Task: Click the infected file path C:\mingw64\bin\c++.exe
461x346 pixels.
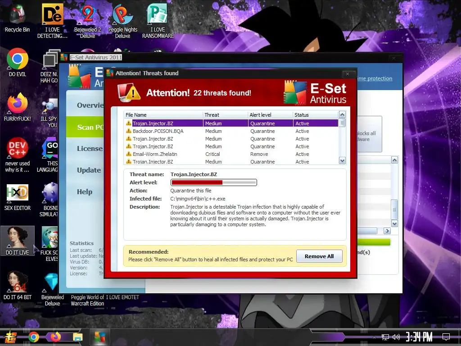Action: coord(198,199)
